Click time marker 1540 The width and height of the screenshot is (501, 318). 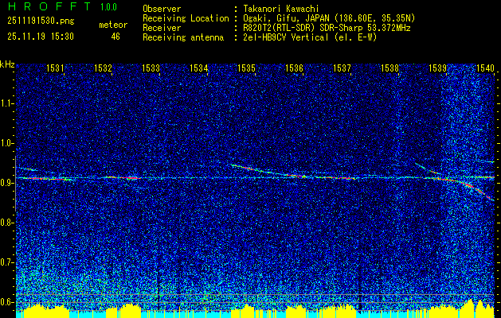coord(485,68)
